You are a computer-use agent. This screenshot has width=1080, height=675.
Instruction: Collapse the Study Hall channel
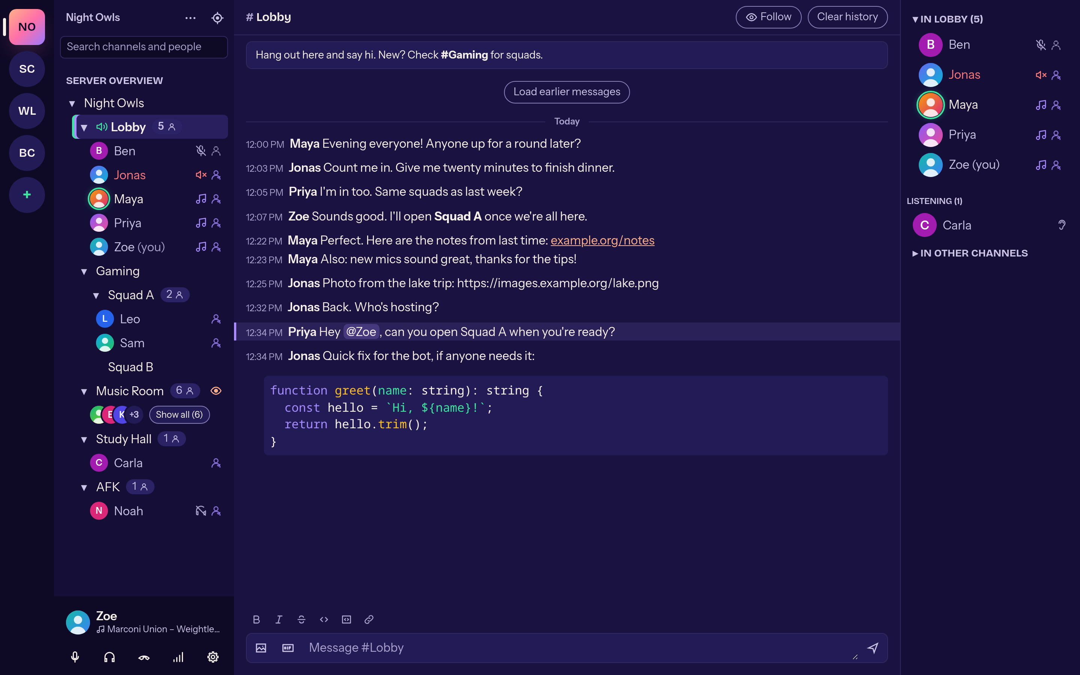coord(84,439)
